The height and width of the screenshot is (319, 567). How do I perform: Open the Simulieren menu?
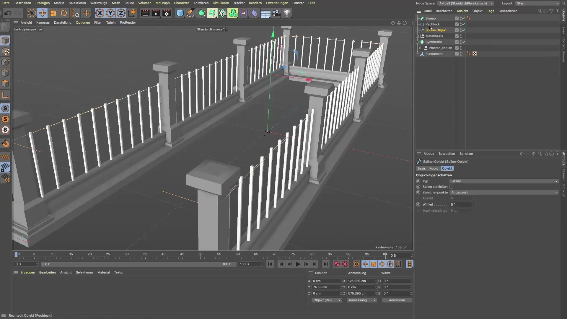(221, 3)
